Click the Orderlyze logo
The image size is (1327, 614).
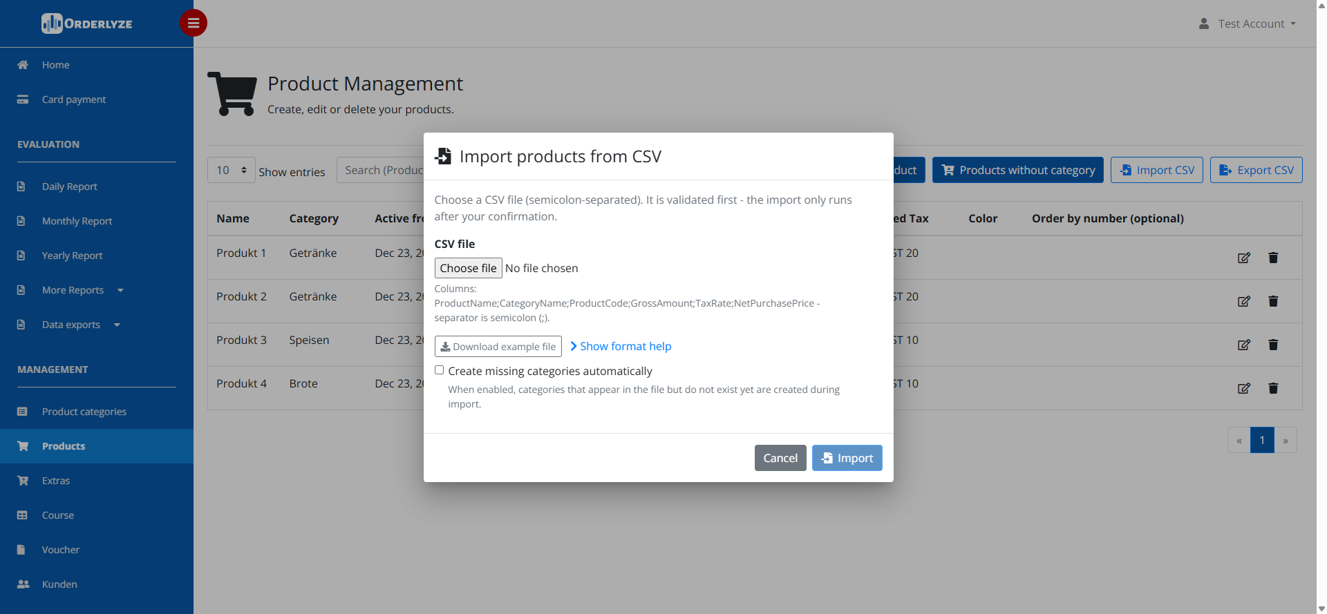[x=86, y=23]
